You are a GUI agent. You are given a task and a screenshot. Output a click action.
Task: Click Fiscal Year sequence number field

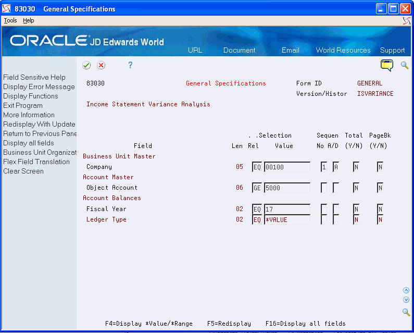click(324, 209)
